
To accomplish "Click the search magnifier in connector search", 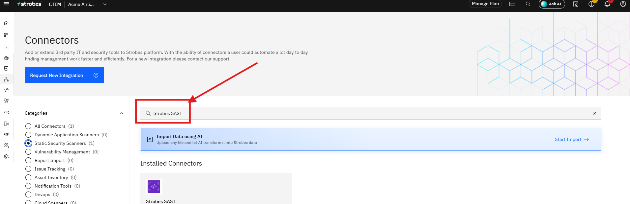I will click(148, 113).
